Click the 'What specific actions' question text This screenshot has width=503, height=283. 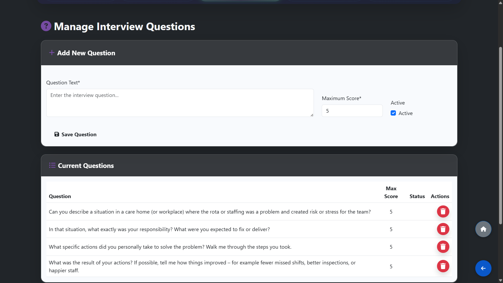coord(170,247)
